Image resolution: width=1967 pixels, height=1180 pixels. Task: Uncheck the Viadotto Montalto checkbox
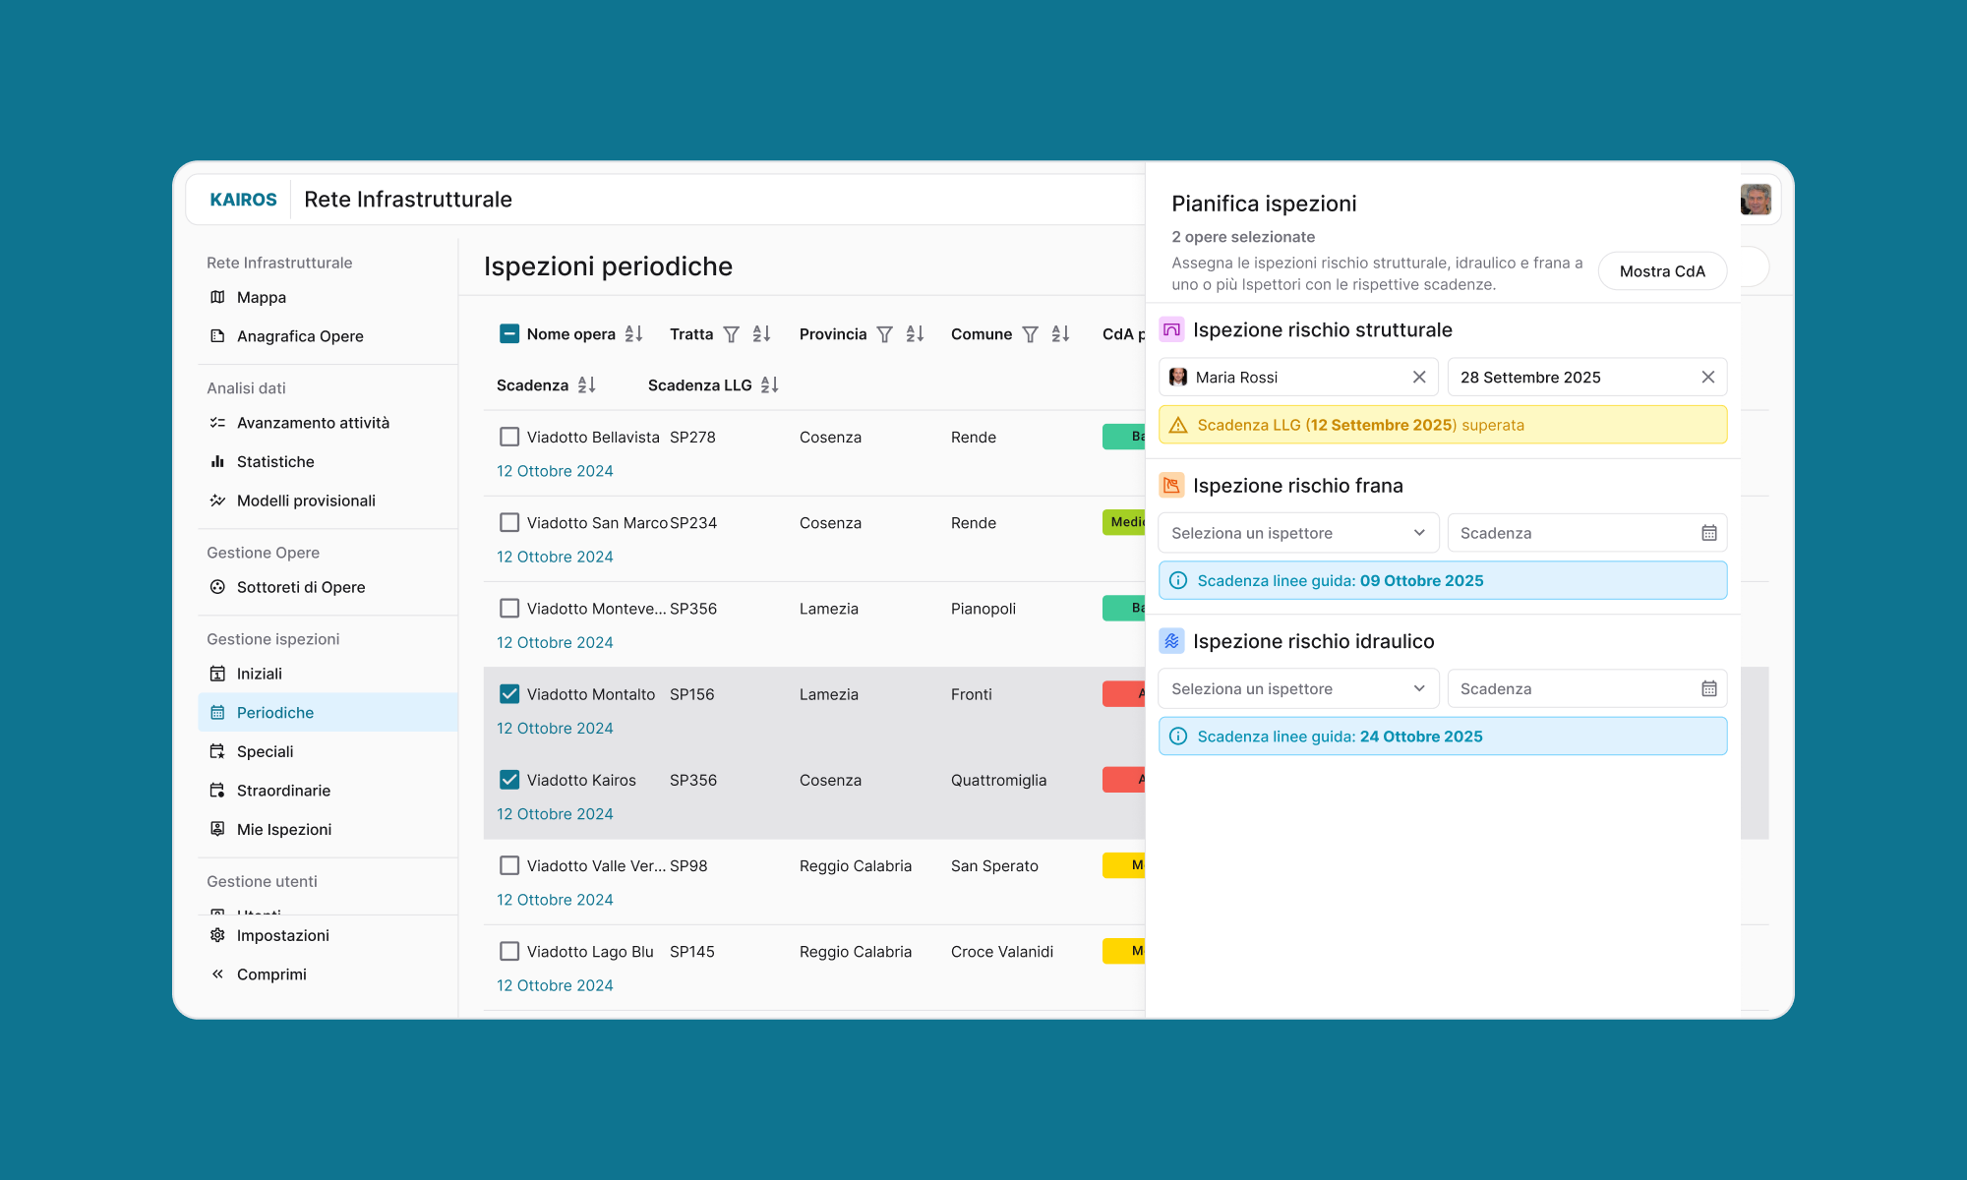coord(509,694)
